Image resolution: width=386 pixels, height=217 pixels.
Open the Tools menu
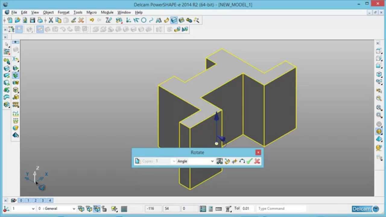click(x=78, y=12)
